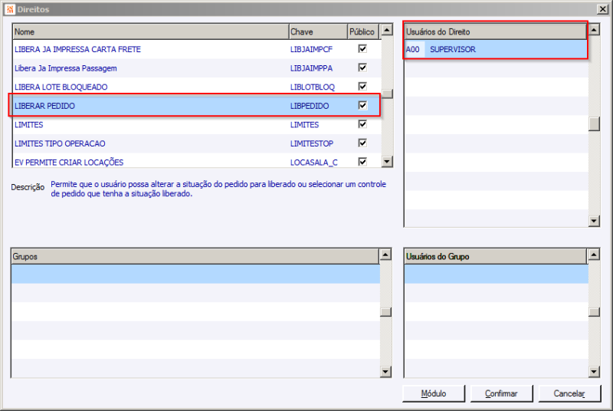Click the Grupos column header

pyautogui.click(x=195, y=257)
